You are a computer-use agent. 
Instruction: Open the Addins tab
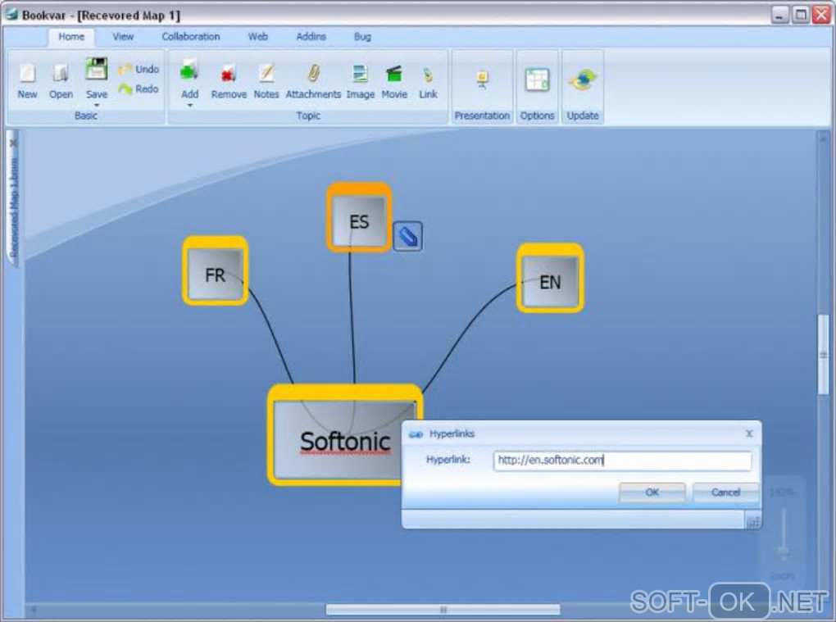pos(311,37)
